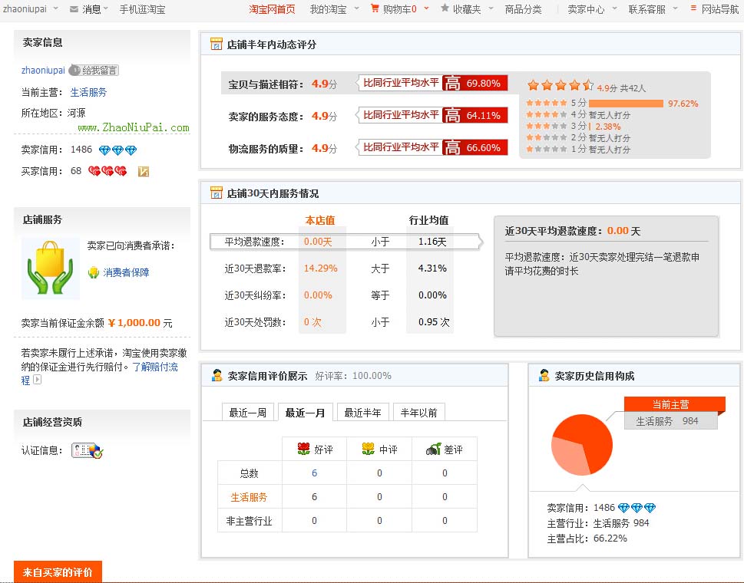Screen dimensions: 744x583
Task: Click the favorites star icon
Action: point(445,8)
